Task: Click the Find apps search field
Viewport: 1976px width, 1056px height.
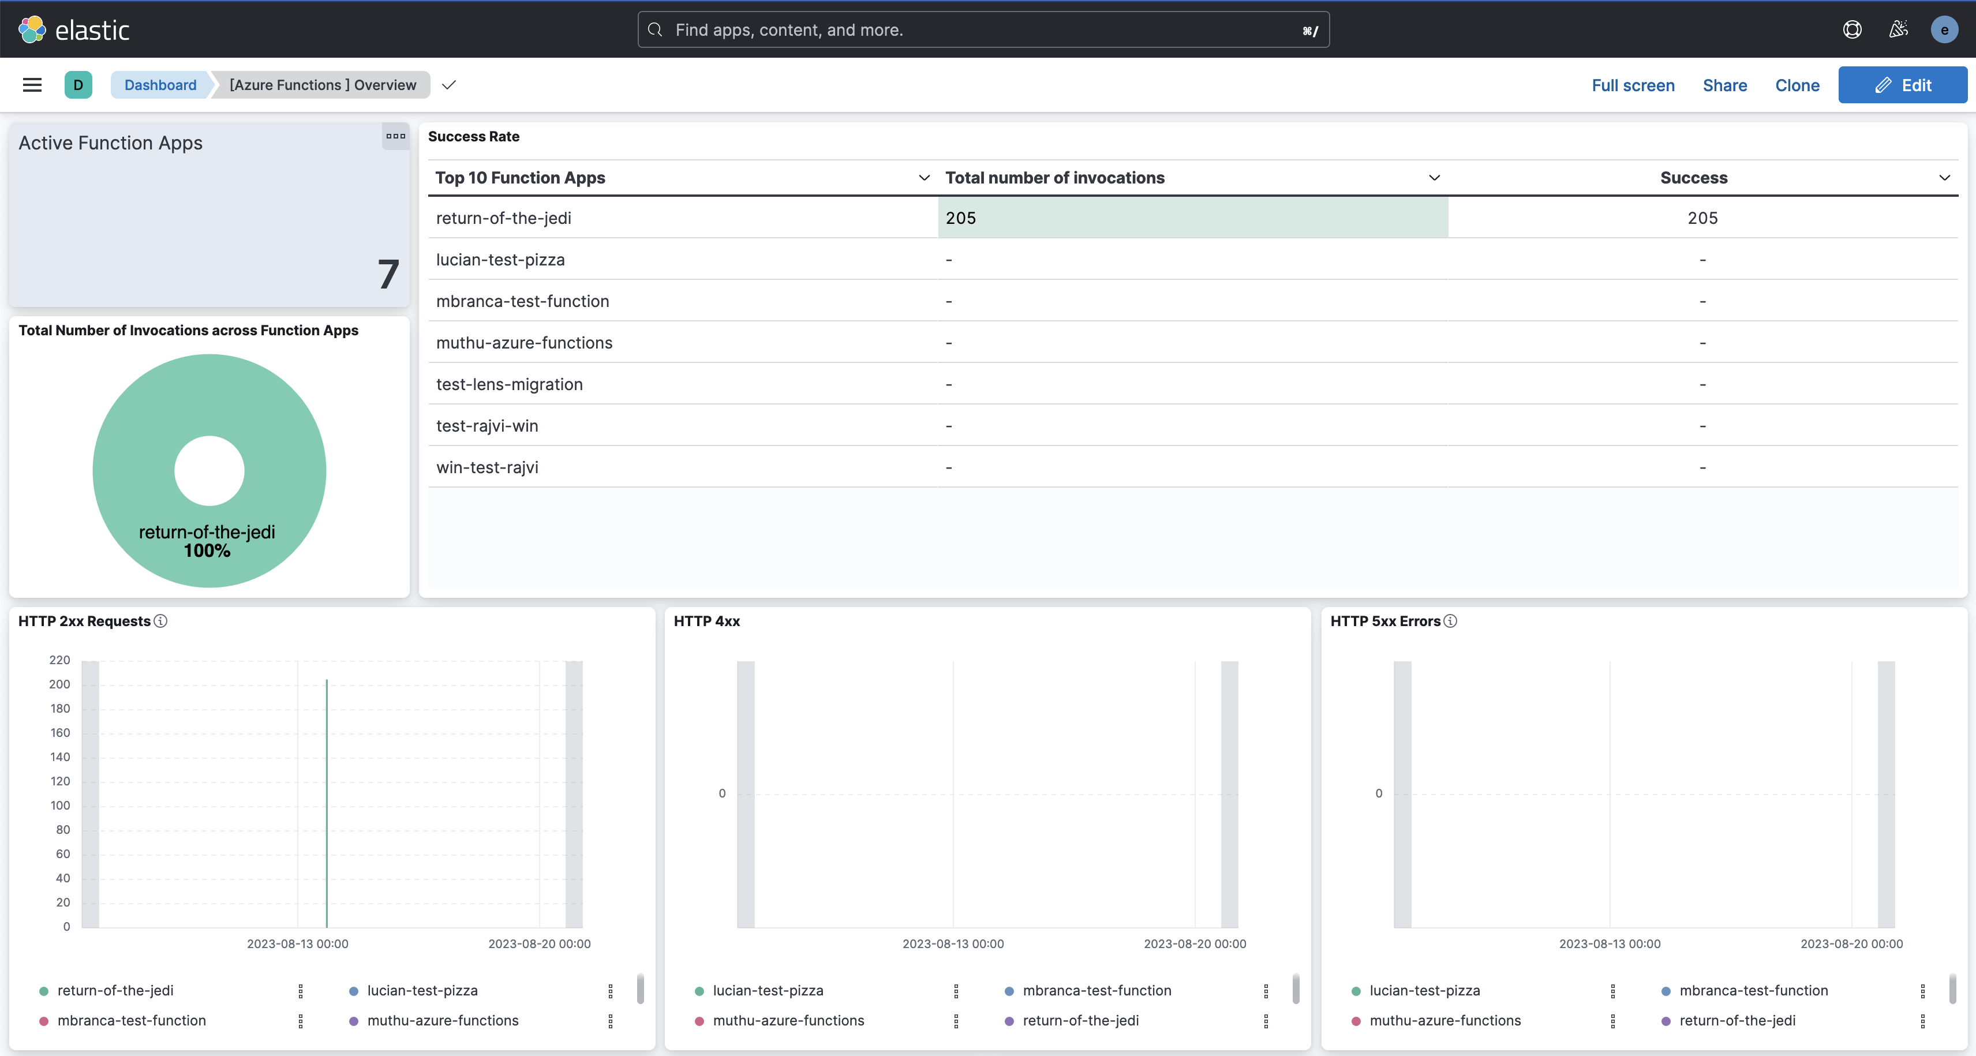Action: pyautogui.click(x=983, y=29)
